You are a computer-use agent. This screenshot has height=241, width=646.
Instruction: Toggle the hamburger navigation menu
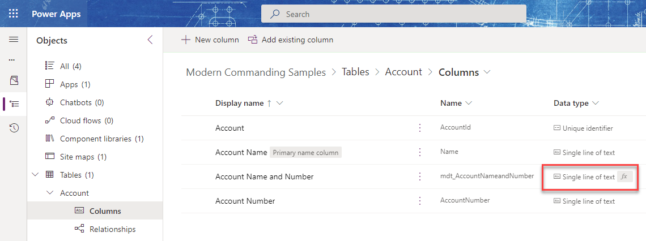(14, 40)
